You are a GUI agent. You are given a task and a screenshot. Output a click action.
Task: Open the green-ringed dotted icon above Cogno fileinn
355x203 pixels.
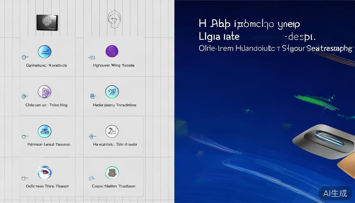coord(112,173)
